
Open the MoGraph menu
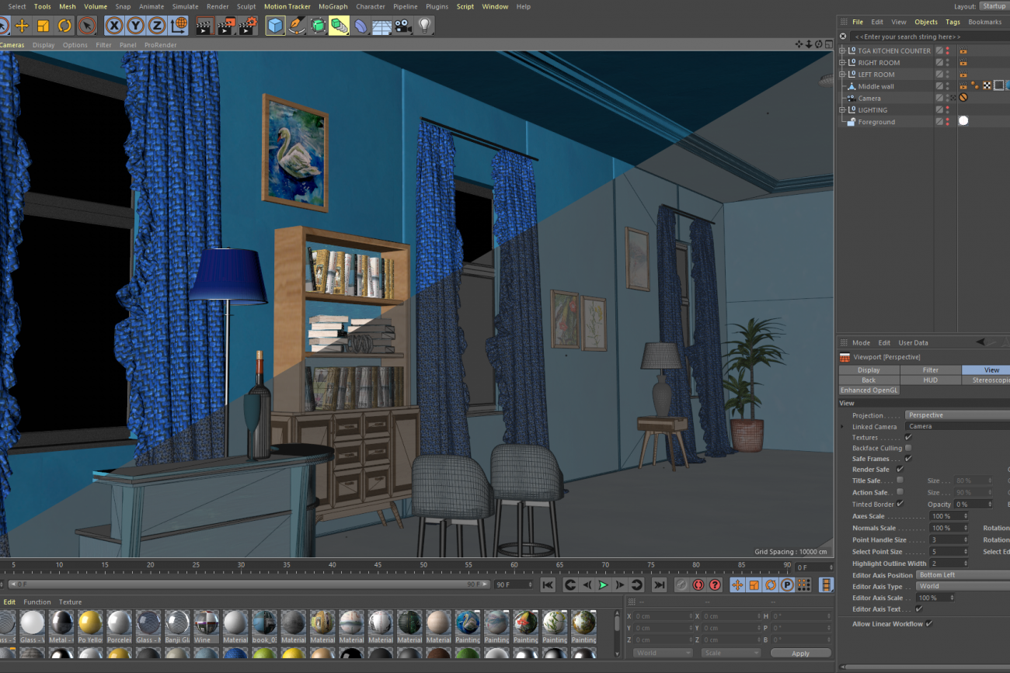333,6
